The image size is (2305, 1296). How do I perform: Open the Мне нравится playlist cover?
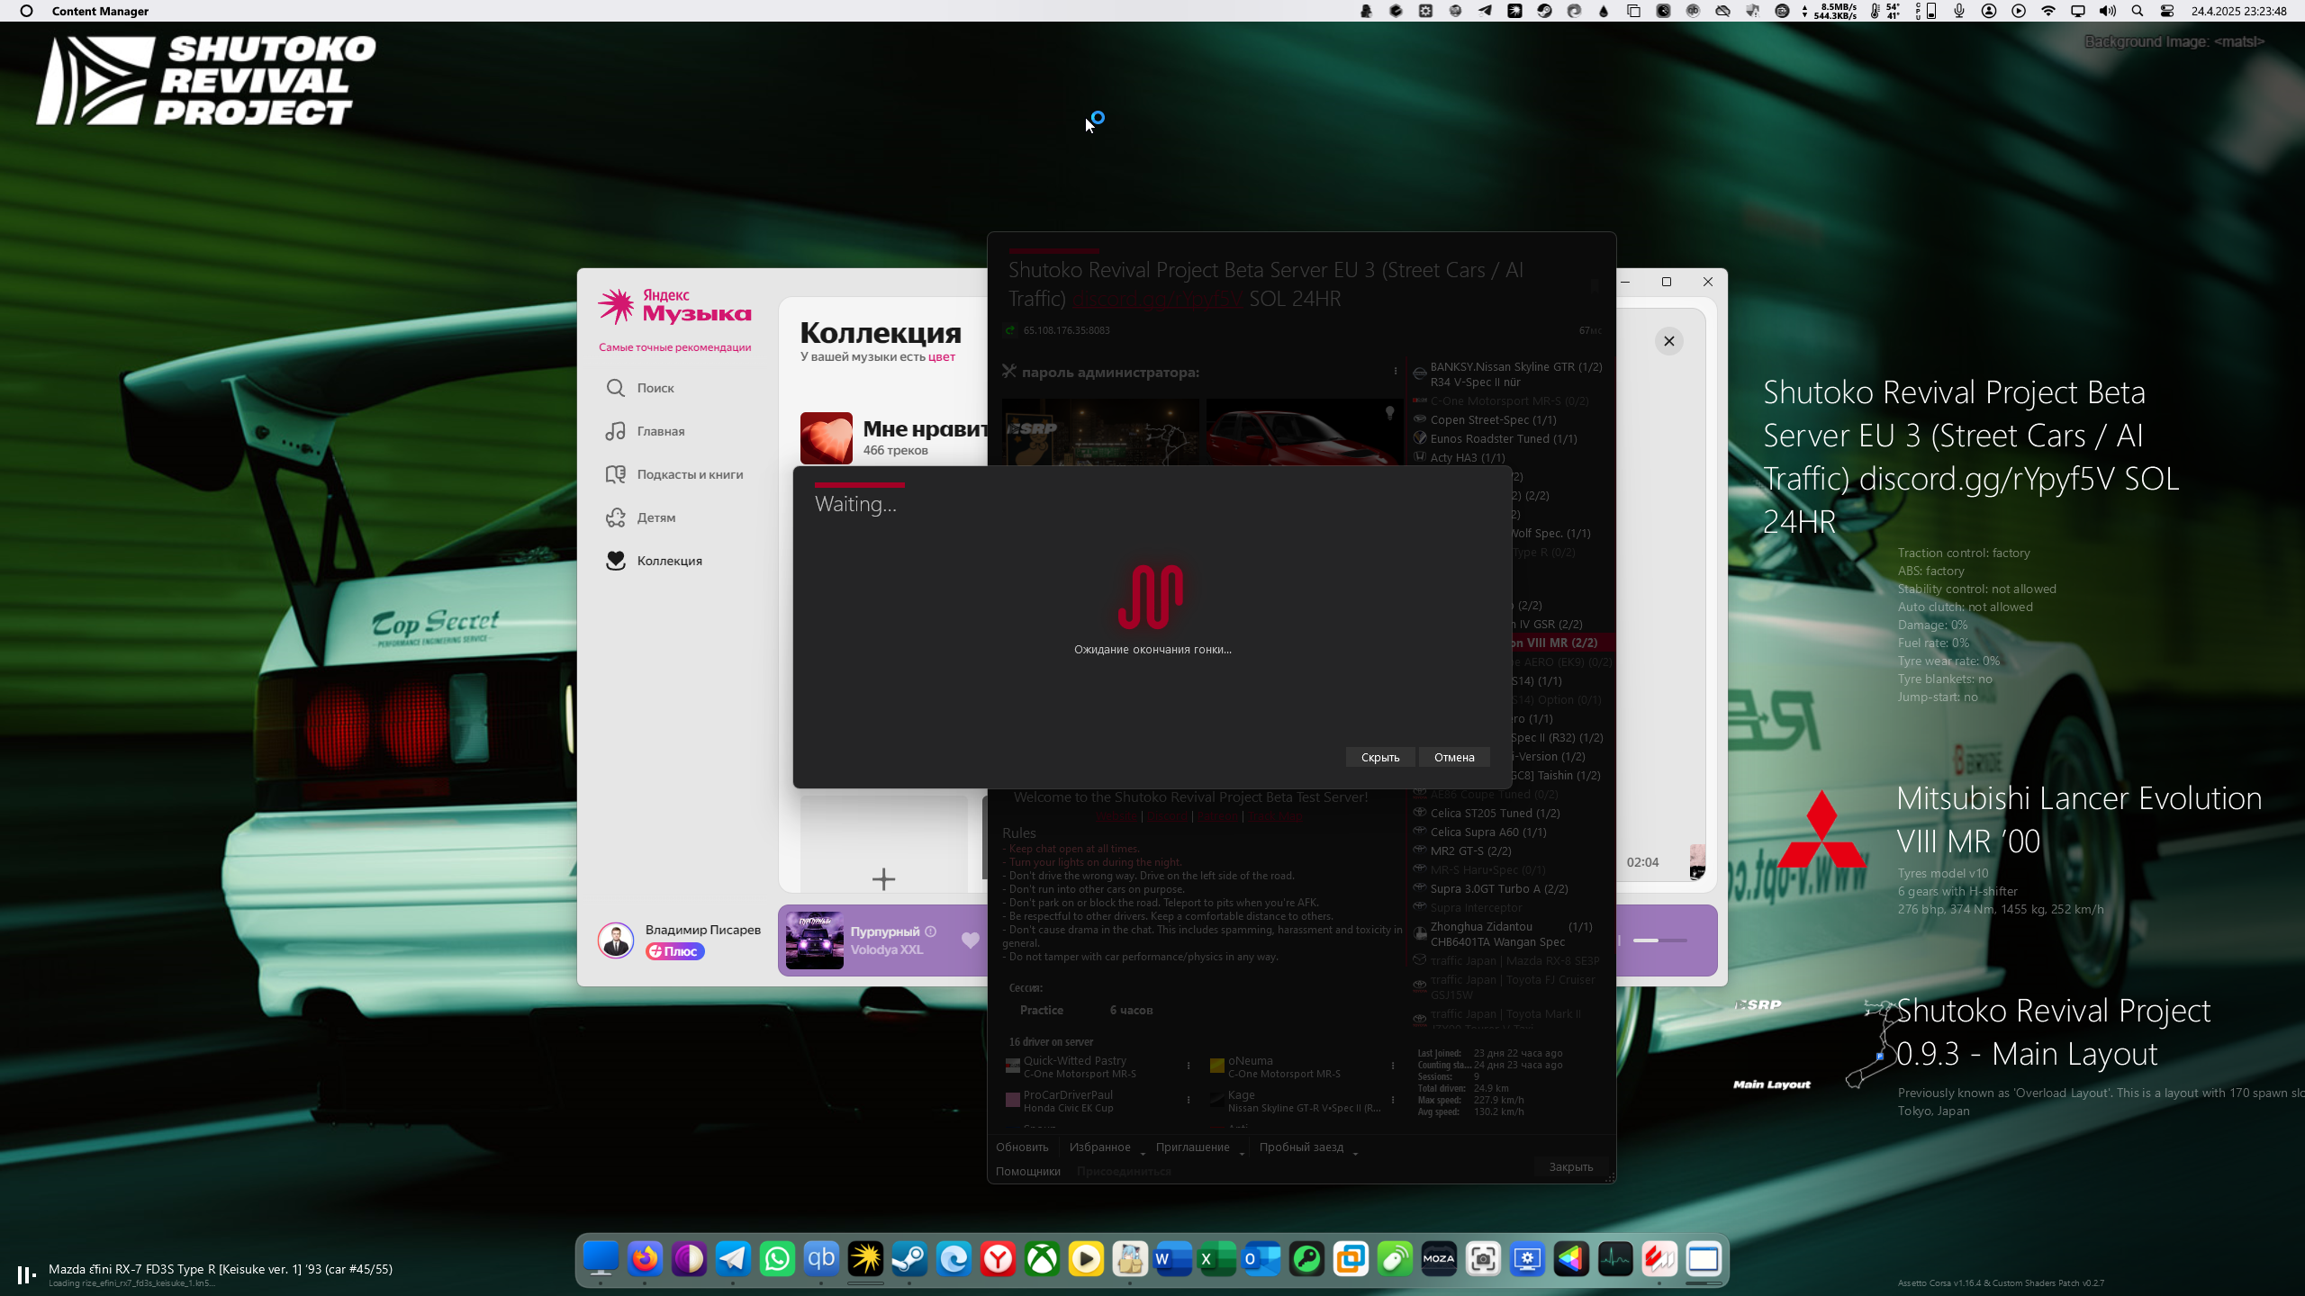click(826, 438)
